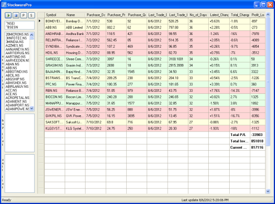Click grid vertical scroll down arrow
275x204 pixels.
(268, 191)
